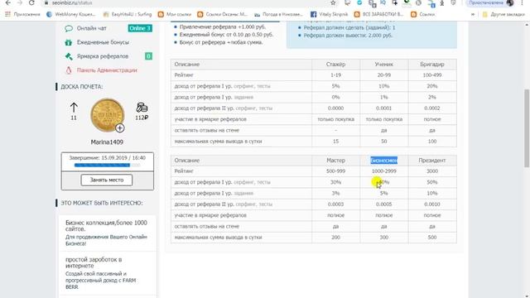Viewport: 530px width, 298px height.
Task: Click the 500 max withdrawal cell
Action: [432, 238]
